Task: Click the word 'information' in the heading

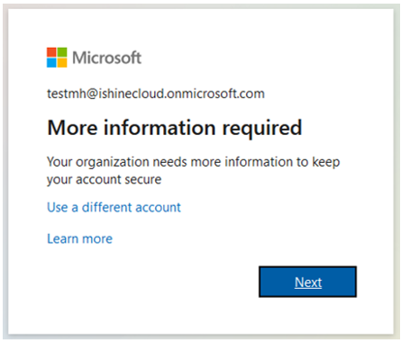Action: click(159, 128)
